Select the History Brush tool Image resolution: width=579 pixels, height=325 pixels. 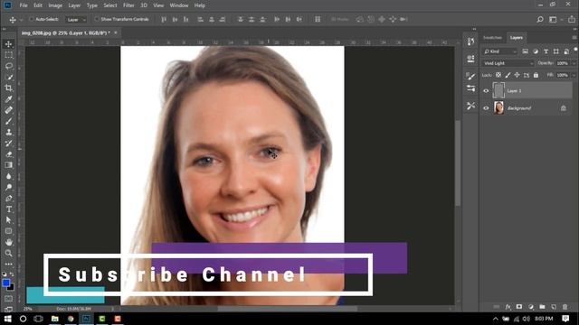point(8,143)
